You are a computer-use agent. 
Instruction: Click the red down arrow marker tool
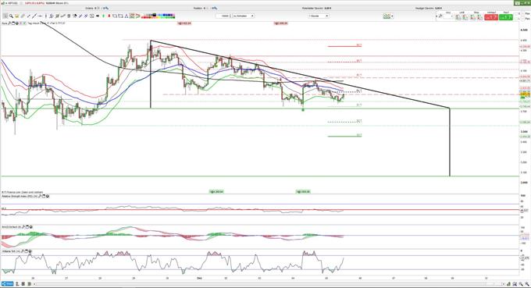point(109,16)
